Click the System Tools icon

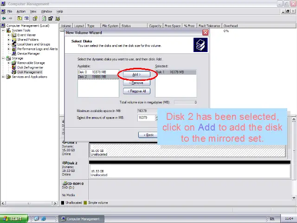(8, 30)
